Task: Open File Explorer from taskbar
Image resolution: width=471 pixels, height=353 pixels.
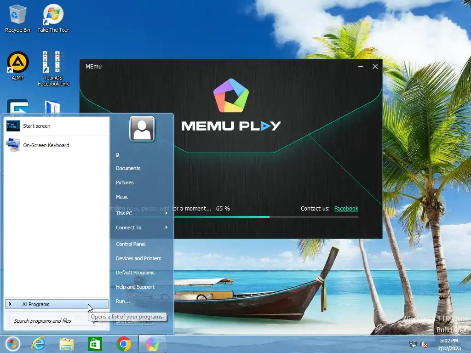Action: click(67, 344)
